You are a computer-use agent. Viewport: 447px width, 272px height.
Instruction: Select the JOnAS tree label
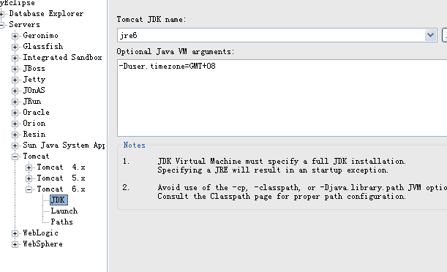point(34,90)
